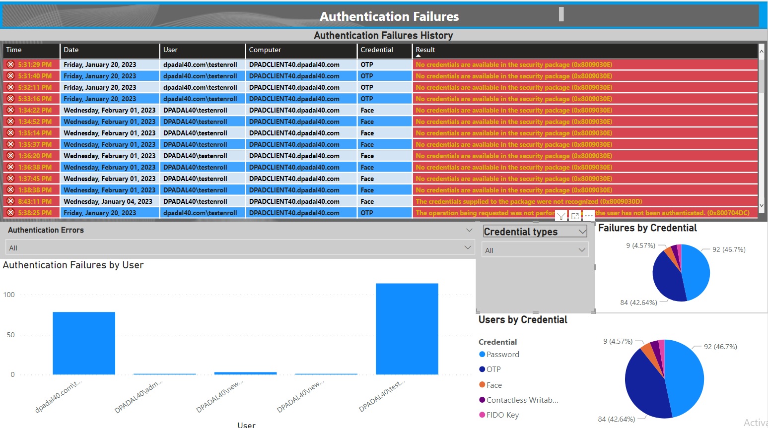Click the orange Face legend color swatch
The height and width of the screenshot is (428, 768).
click(x=482, y=385)
